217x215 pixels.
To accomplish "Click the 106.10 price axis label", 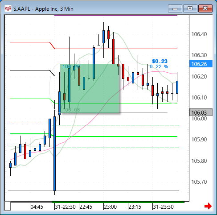I will coord(199,98).
